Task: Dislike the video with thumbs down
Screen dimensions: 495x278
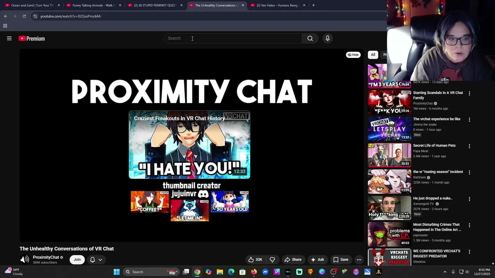Action: [272, 259]
